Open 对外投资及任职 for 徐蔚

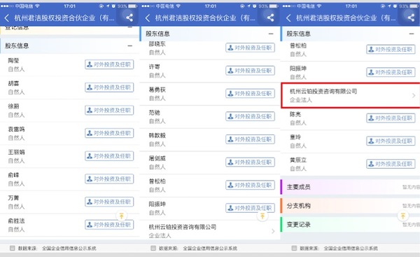pos(109,111)
